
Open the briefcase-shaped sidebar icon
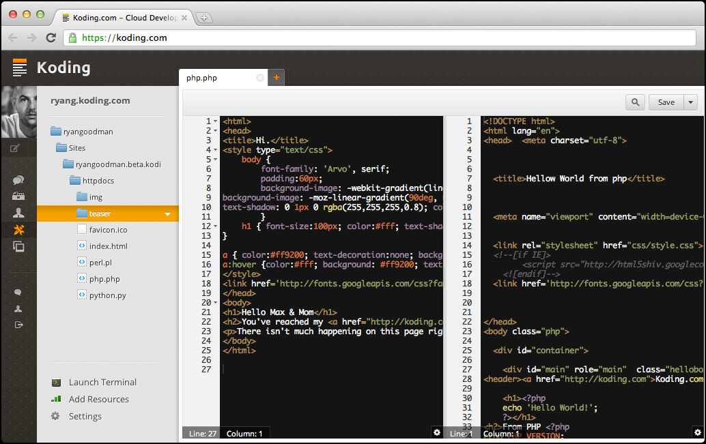(18, 196)
